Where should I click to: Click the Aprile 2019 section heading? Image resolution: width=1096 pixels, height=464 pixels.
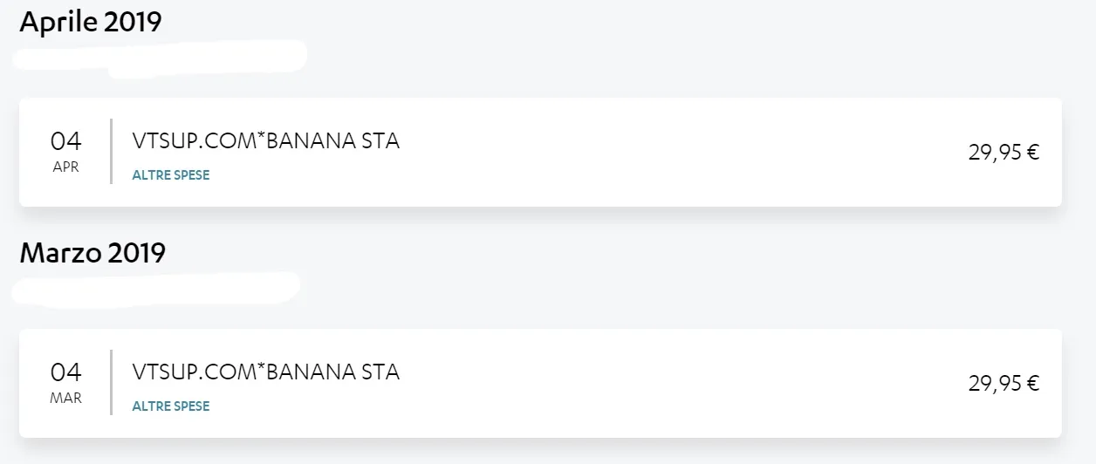[x=91, y=22]
